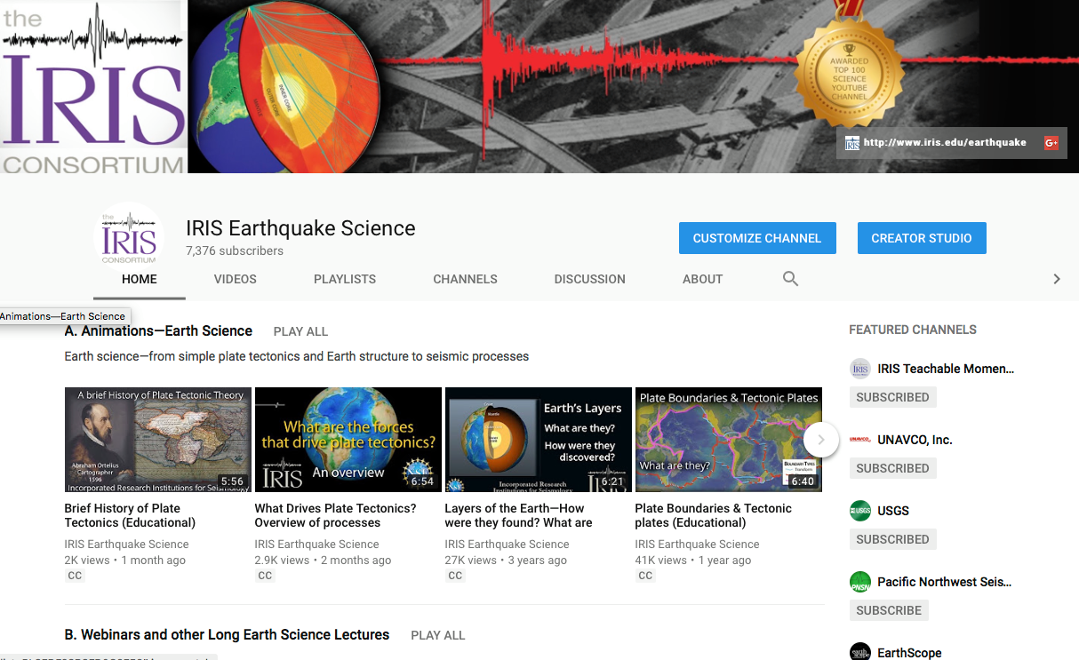1079x660 pixels.
Task: Open IRIS Teachable Moments channel name
Action: (946, 369)
